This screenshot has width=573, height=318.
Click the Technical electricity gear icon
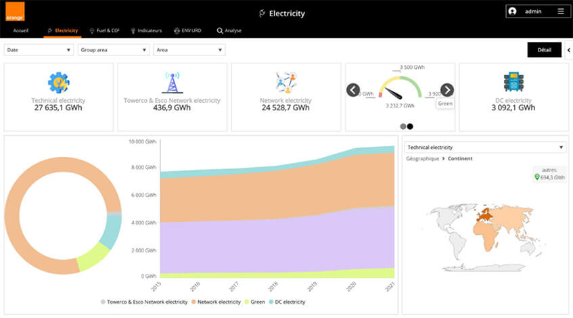click(x=58, y=83)
